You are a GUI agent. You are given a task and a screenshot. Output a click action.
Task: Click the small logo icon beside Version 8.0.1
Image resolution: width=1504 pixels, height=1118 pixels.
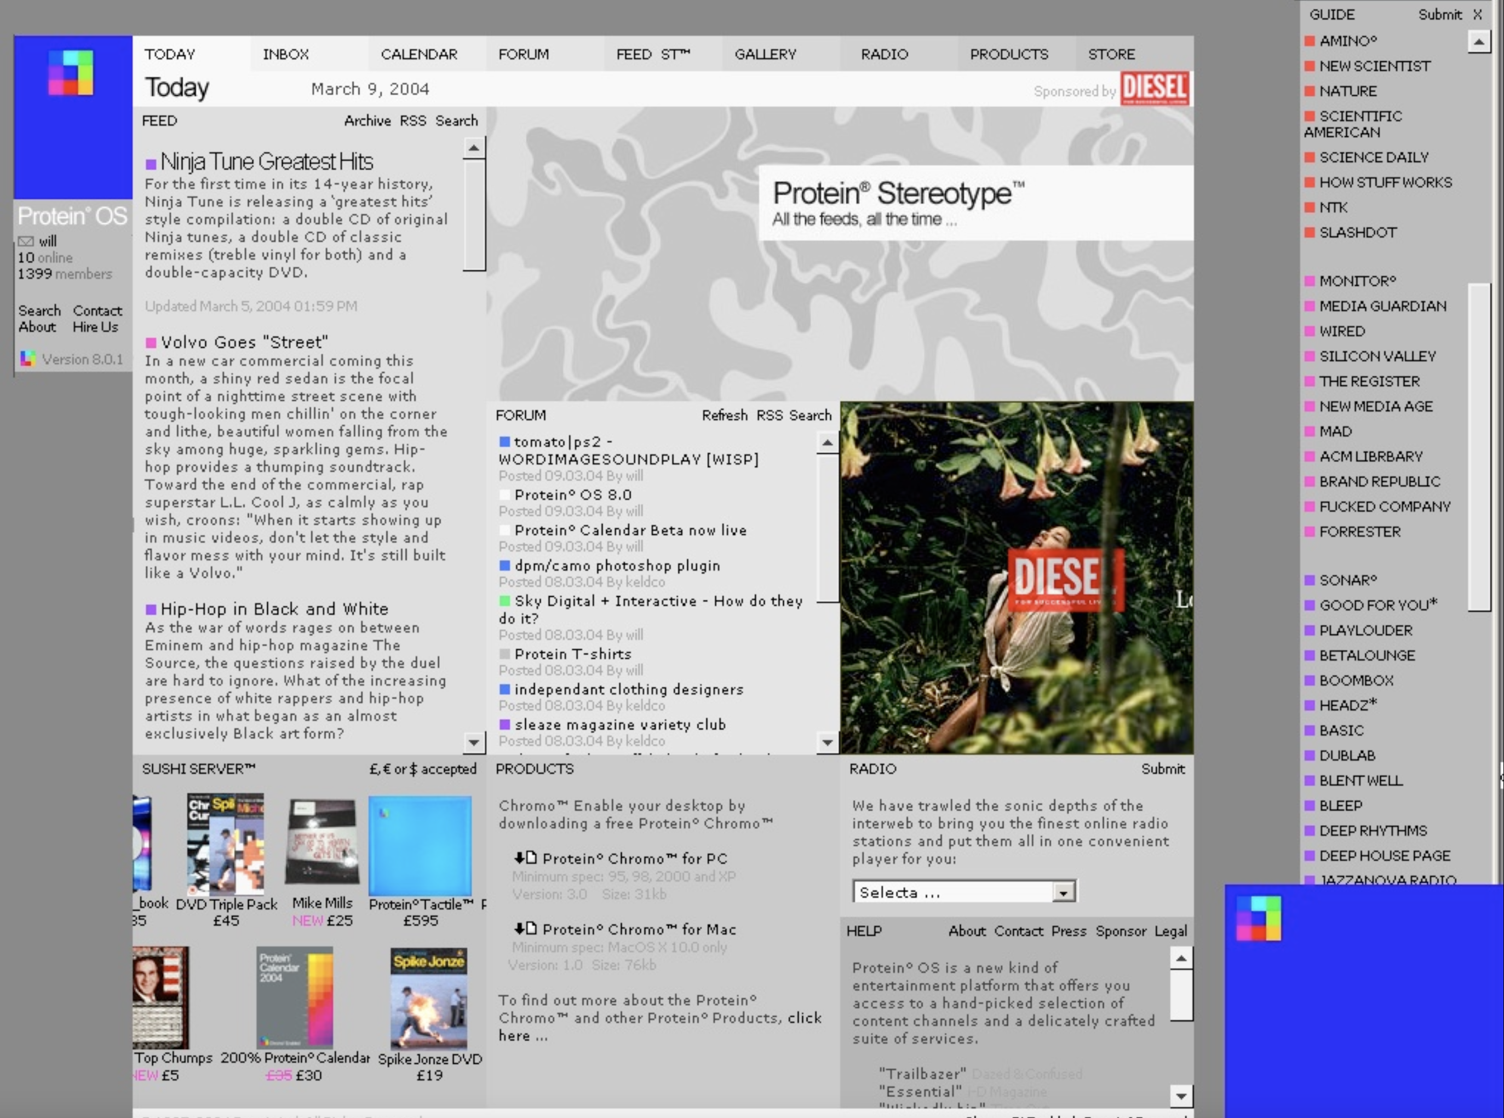[28, 358]
